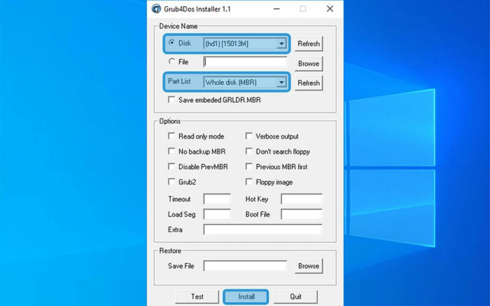Click Refresh button next to Part List
Viewport: 490px width, 306px height.
[x=309, y=83]
